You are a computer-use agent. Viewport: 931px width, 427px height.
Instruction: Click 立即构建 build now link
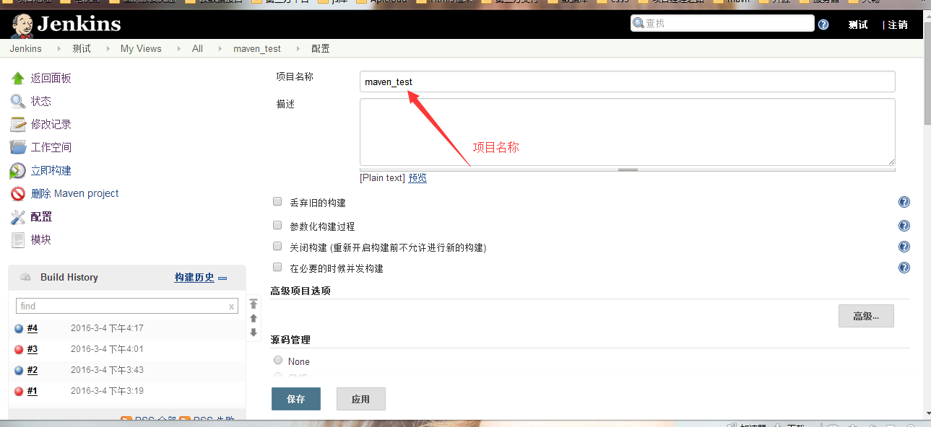51,170
